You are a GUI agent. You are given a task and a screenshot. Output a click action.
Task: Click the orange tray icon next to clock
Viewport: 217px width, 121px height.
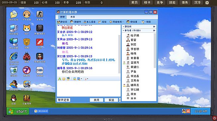(x=188, y=111)
